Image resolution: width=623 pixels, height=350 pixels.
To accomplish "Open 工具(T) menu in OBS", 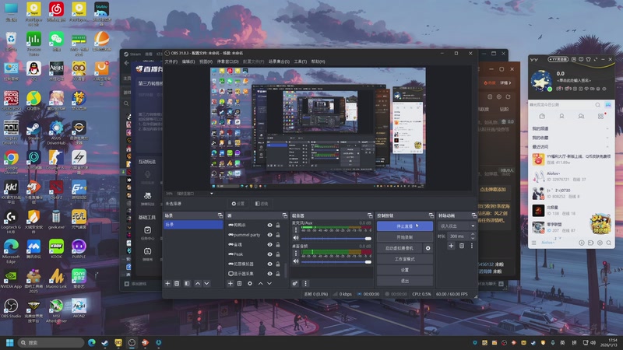I will coord(301,61).
